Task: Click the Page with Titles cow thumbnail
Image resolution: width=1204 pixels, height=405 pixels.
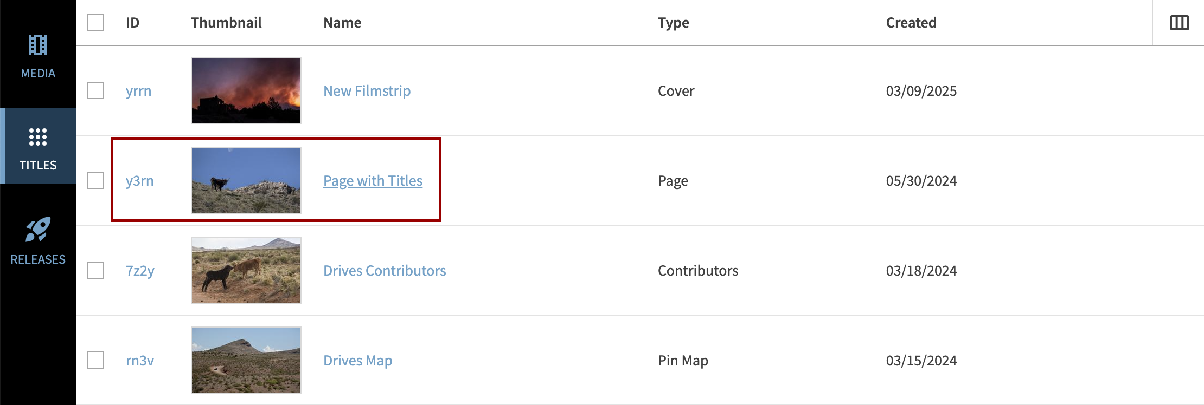Action: pos(246,180)
